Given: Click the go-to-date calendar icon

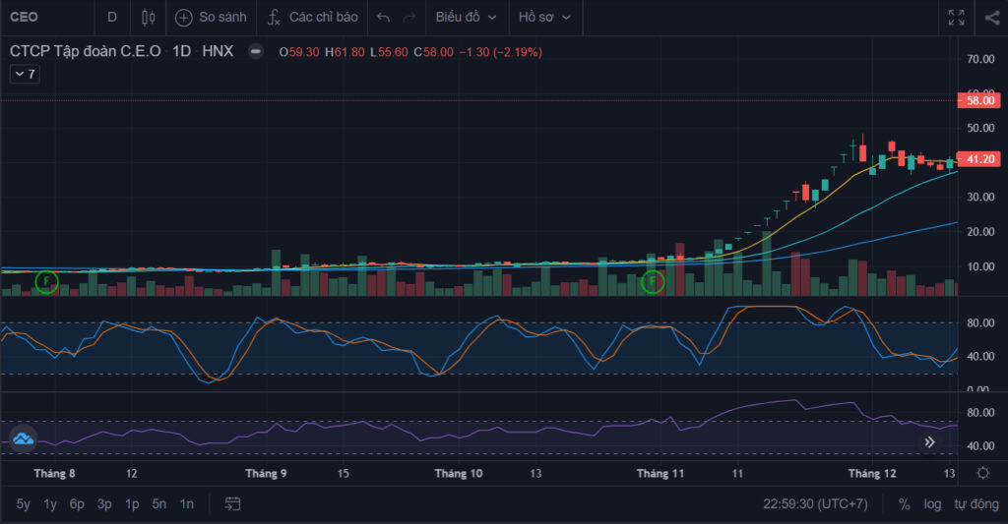Looking at the screenshot, I should (232, 504).
